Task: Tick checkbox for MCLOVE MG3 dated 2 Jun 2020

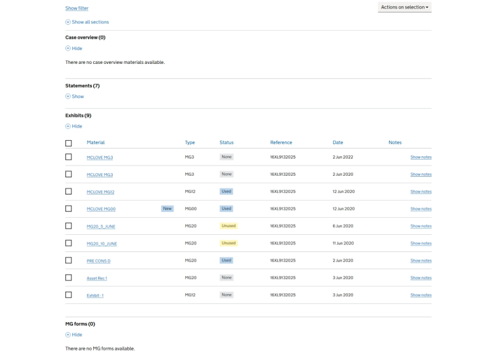Action: click(69, 174)
